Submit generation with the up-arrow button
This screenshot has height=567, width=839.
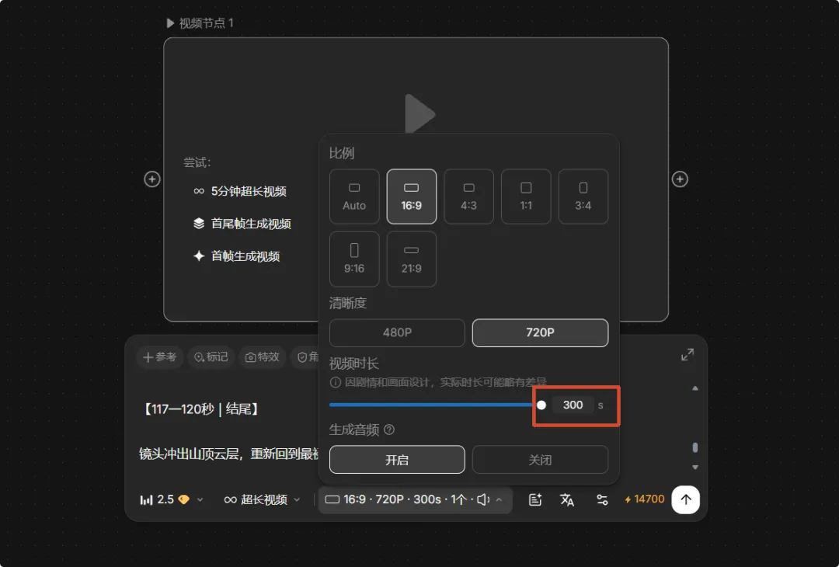click(686, 499)
